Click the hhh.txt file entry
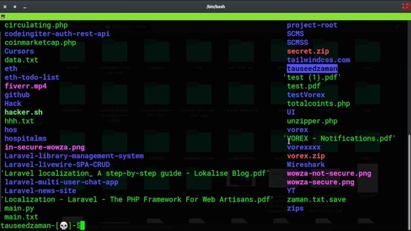This screenshot has height=231, width=411. coord(19,121)
